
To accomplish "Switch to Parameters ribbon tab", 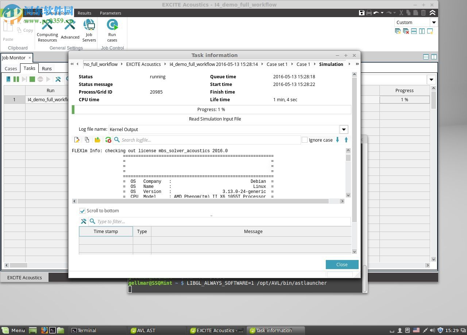I will [111, 13].
